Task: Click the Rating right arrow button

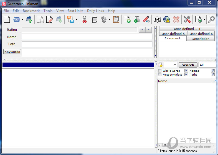Action: pyautogui.click(x=148, y=30)
